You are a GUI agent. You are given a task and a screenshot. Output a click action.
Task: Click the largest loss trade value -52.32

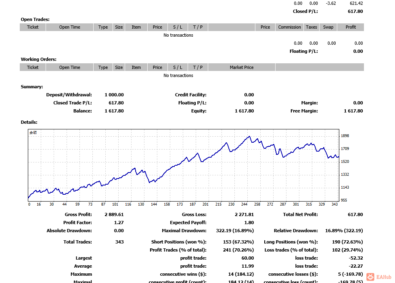pyautogui.click(x=356, y=258)
